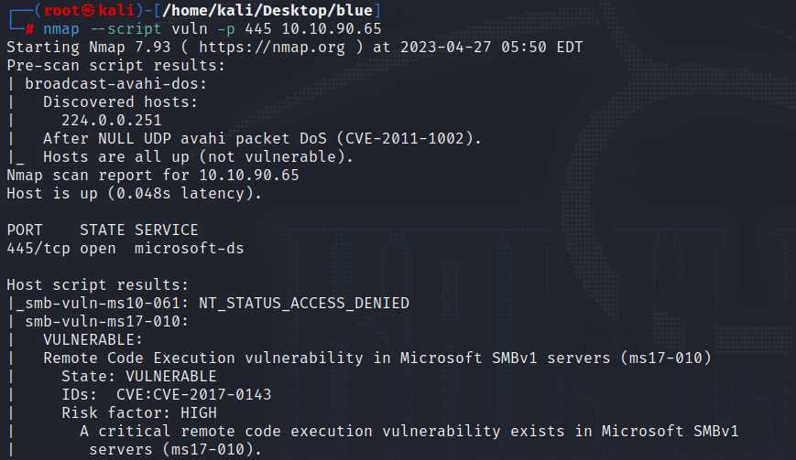Click the --script option text

coord(125,29)
